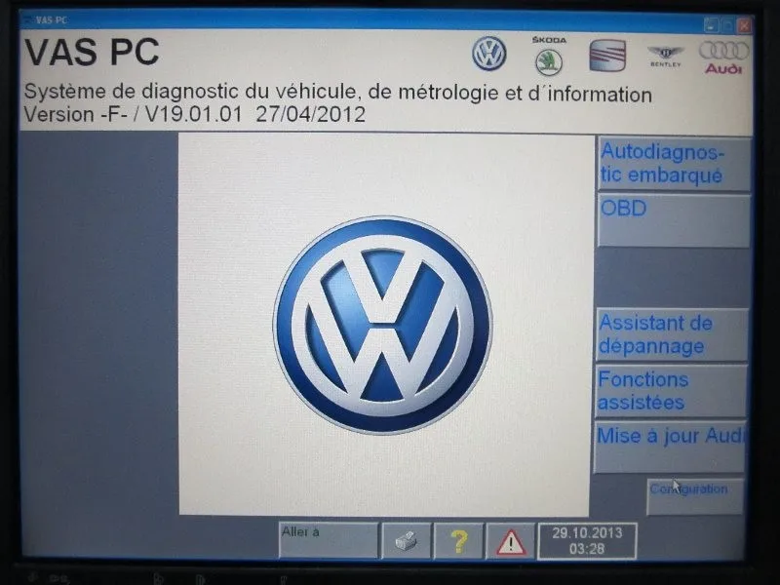This screenshot has width=780, height=585.
Task: Click the VAS PC heading text
Action: [x=92, y=52]
